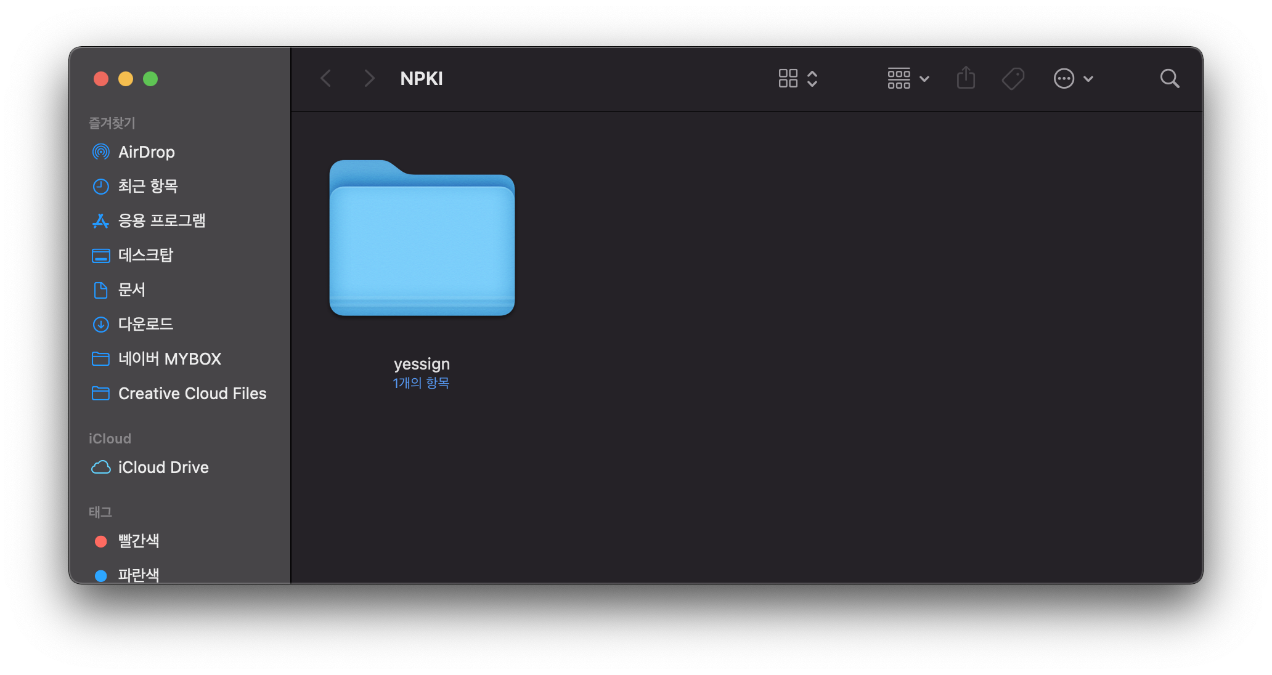Open the group-by dropdown in toolbar
This screenshot has height=675, width=1272.
pyautogui.click(x=908, y=79)
